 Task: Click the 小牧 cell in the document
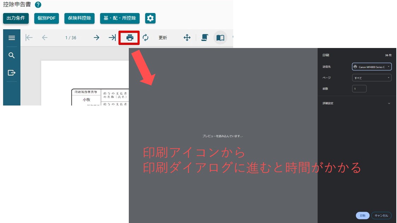click(x=87, y=100)
